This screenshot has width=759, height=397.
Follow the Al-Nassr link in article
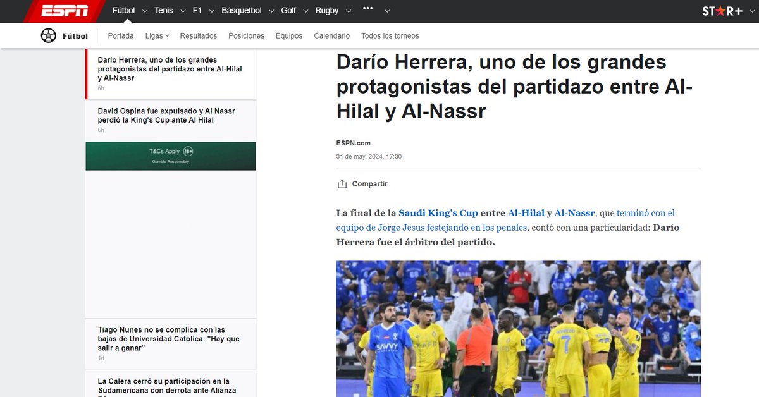click(x=575, y=213)
